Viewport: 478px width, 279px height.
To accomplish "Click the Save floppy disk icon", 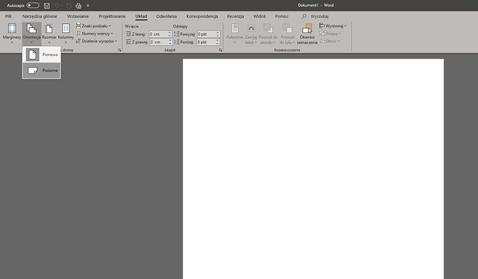I will coord(47,6).
